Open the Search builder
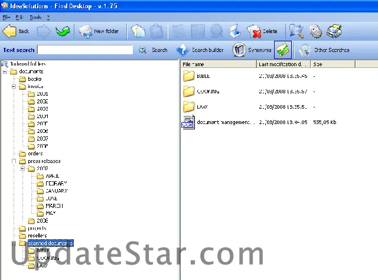 (x=200, y=50)
